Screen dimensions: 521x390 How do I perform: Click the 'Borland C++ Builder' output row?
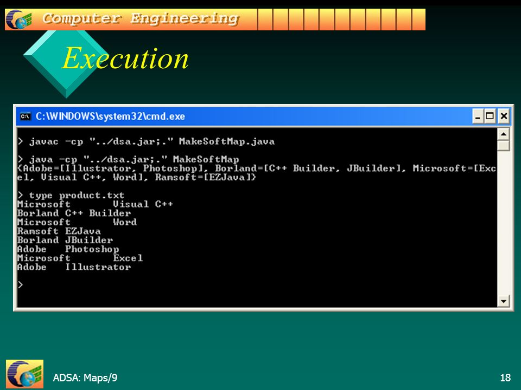coord(74,213)
